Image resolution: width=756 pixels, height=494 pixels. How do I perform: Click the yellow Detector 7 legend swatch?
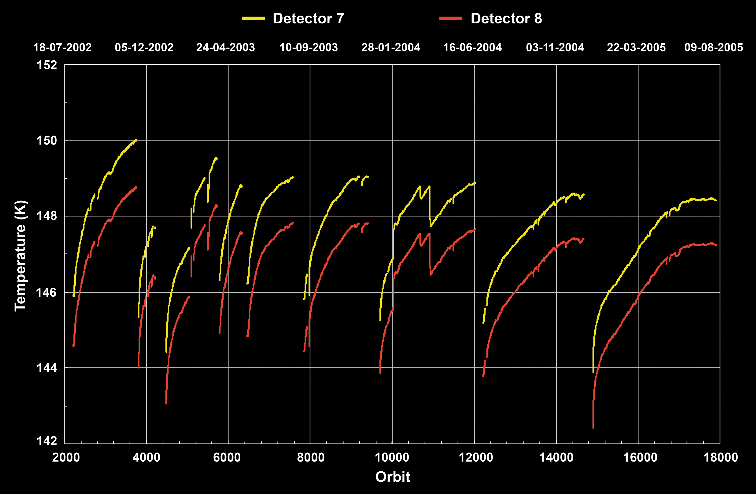253,18
